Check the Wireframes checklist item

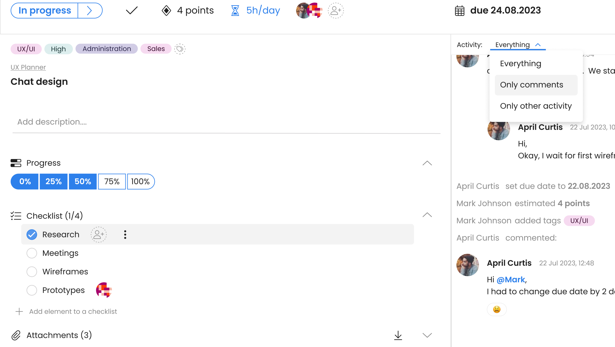tap(32, 272)
